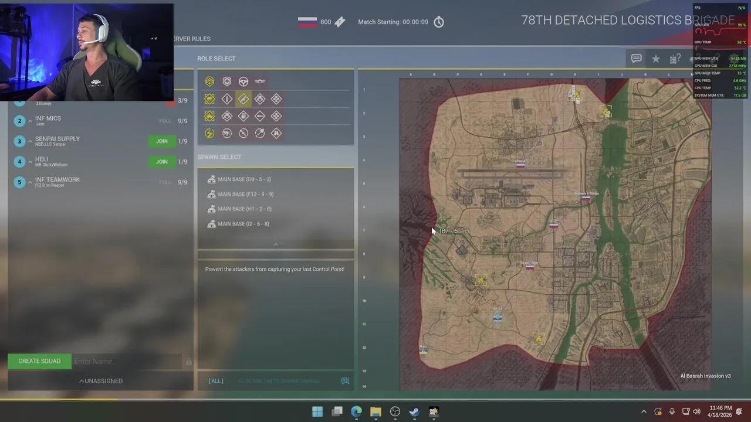Click squad number 4 circle
Image resolution: width=751 pixels, height=422 pixels.
[19, 162]
